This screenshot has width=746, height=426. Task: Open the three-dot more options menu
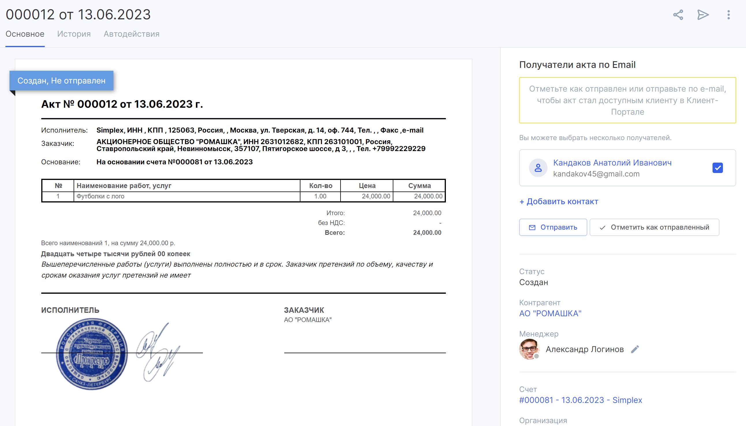pos(728,15)
